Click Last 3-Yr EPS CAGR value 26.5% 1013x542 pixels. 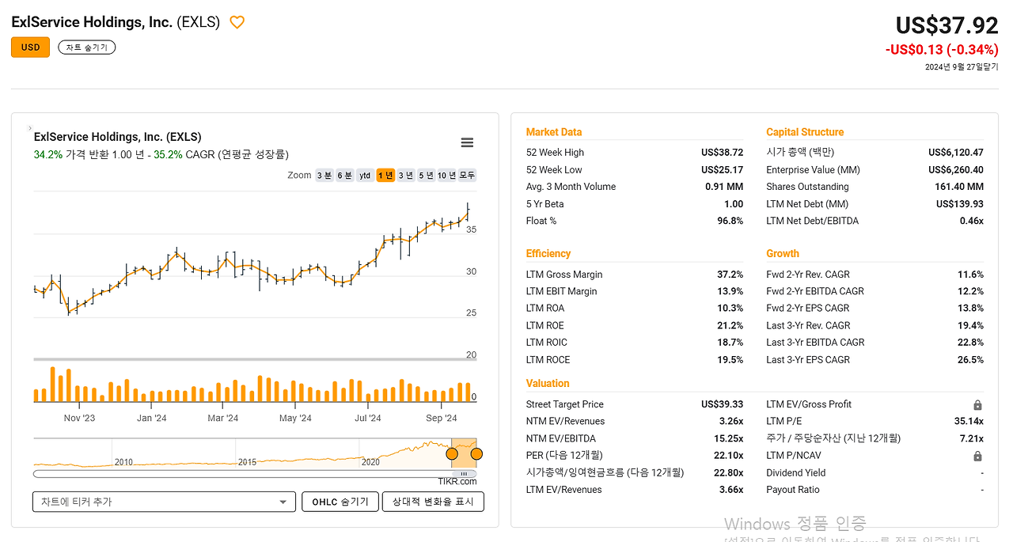coord(970,360)
